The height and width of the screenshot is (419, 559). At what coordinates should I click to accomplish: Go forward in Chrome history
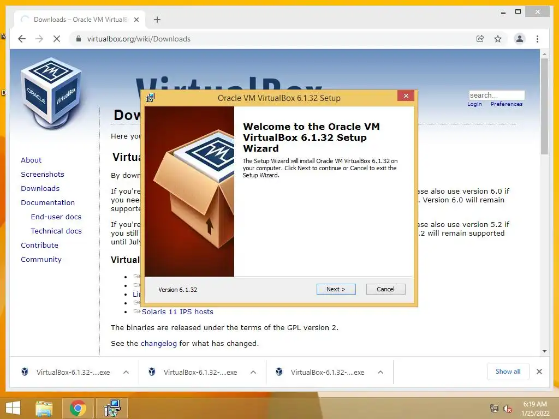[39, 39]
